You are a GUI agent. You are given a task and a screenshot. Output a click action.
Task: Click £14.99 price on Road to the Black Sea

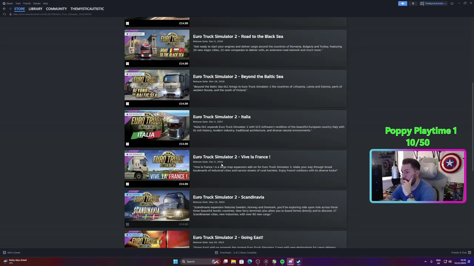[x=183, y=64]
